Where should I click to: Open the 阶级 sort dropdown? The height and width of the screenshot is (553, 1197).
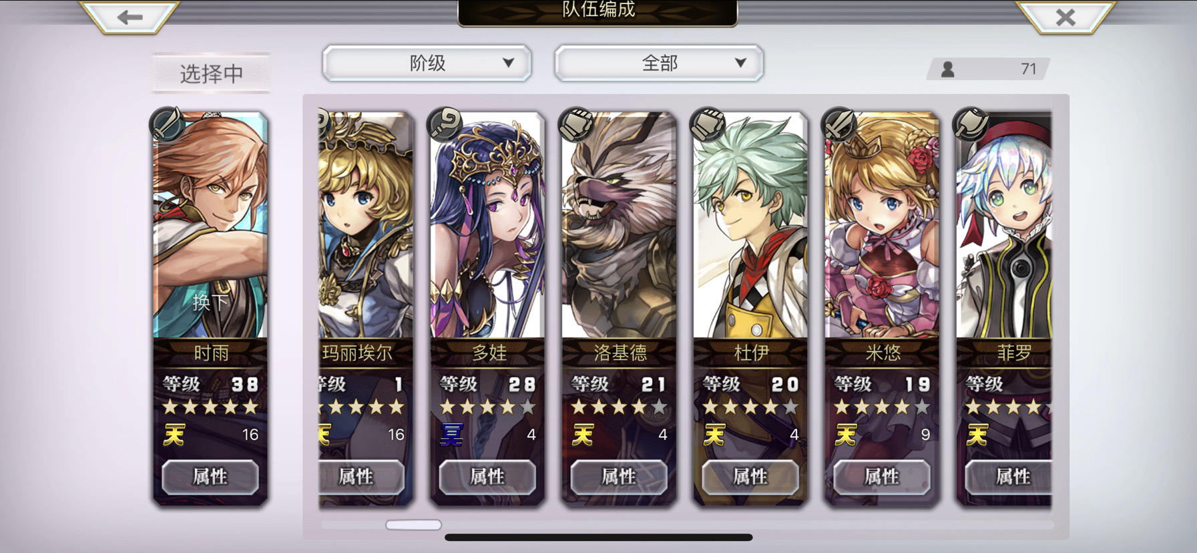(427, 63)
